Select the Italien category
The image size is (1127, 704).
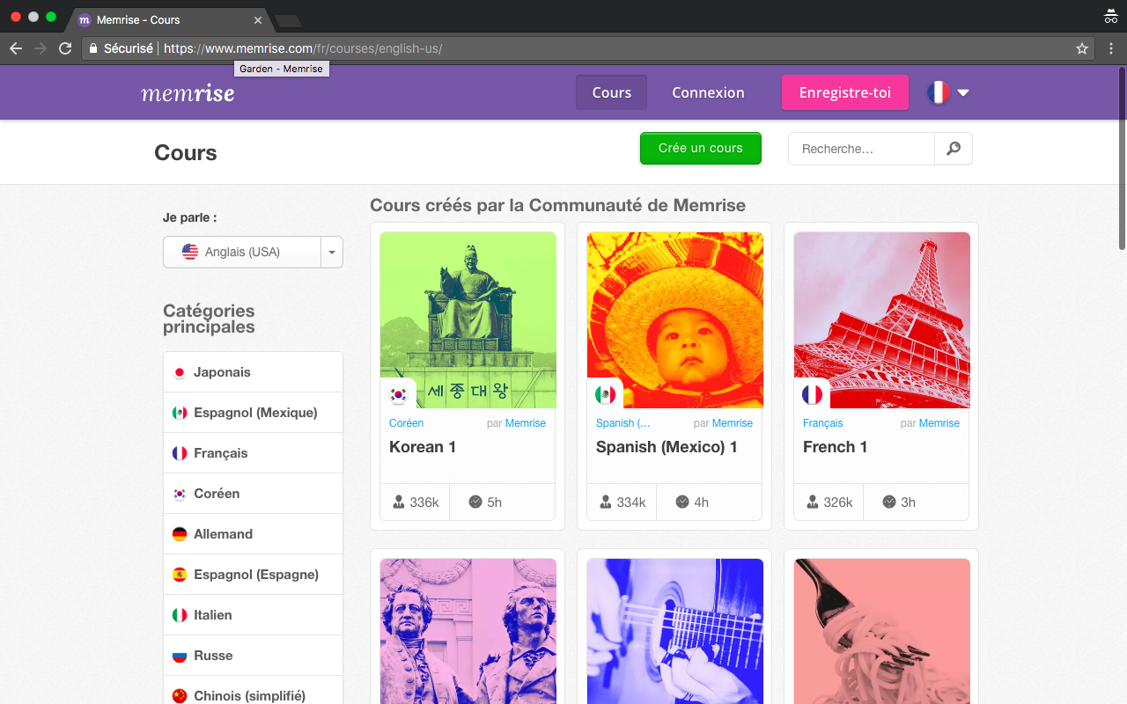(253, 615)
